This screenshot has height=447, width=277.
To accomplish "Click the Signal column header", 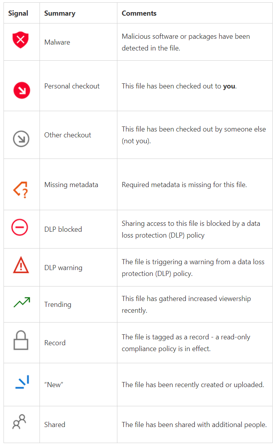I will 18,13.
